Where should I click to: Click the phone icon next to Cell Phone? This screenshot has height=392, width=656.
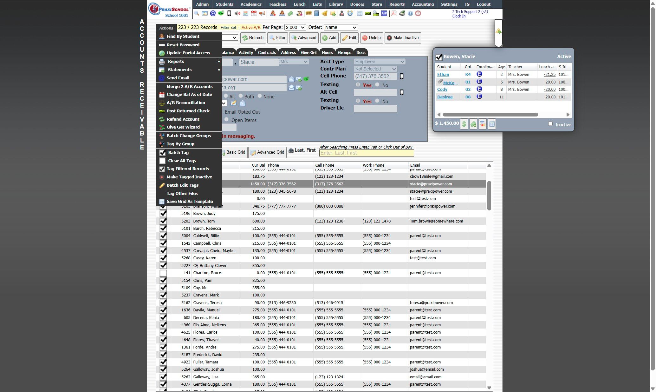(x=401, y=76)
